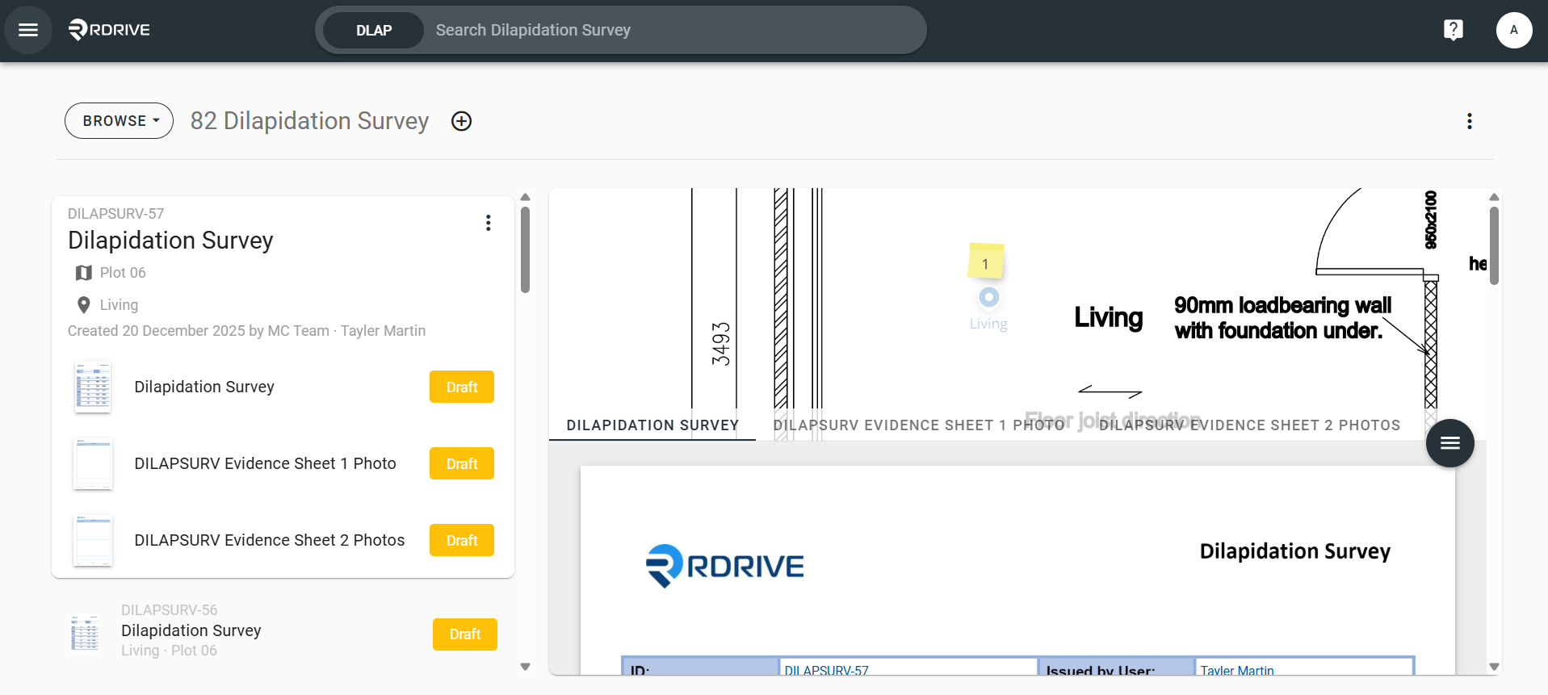Click the RDRIVE logo in header
This screenshot has width=1548, height=695.
click(x=109, y=30)
